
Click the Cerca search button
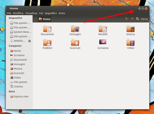[x=144, y=19]
